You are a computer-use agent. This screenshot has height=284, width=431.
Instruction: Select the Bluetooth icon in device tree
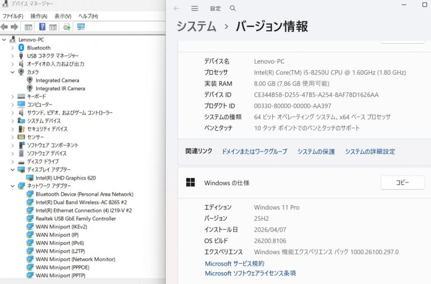coord(21,47)
